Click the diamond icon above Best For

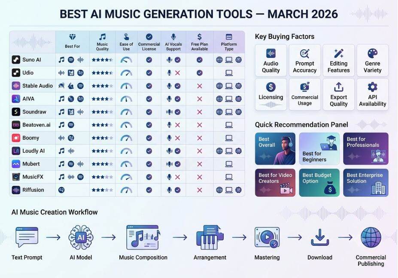(x=72, y=37)
